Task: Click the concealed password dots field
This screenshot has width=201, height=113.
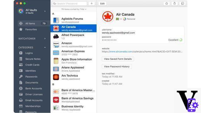Action: click(109, 40)
